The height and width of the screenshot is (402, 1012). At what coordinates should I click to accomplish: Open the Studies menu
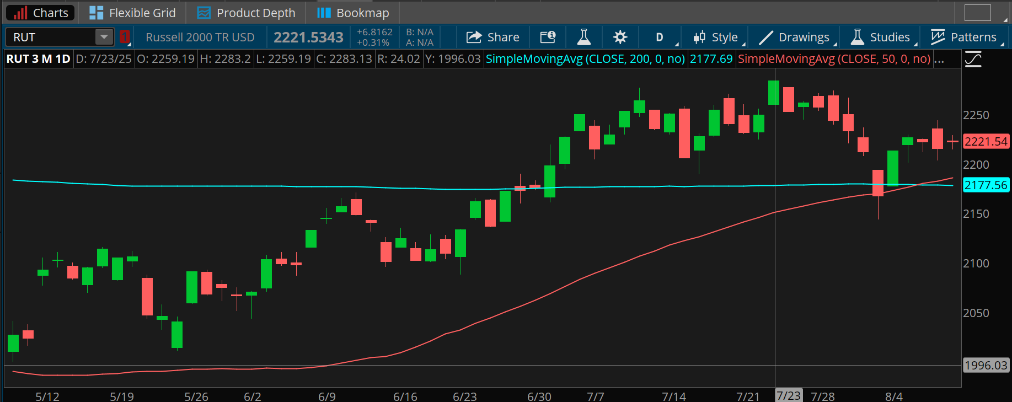coord(881,37)
